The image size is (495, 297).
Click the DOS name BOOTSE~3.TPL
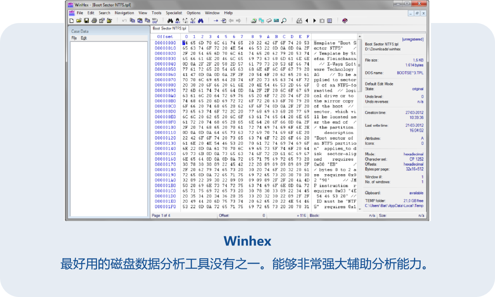410,73
